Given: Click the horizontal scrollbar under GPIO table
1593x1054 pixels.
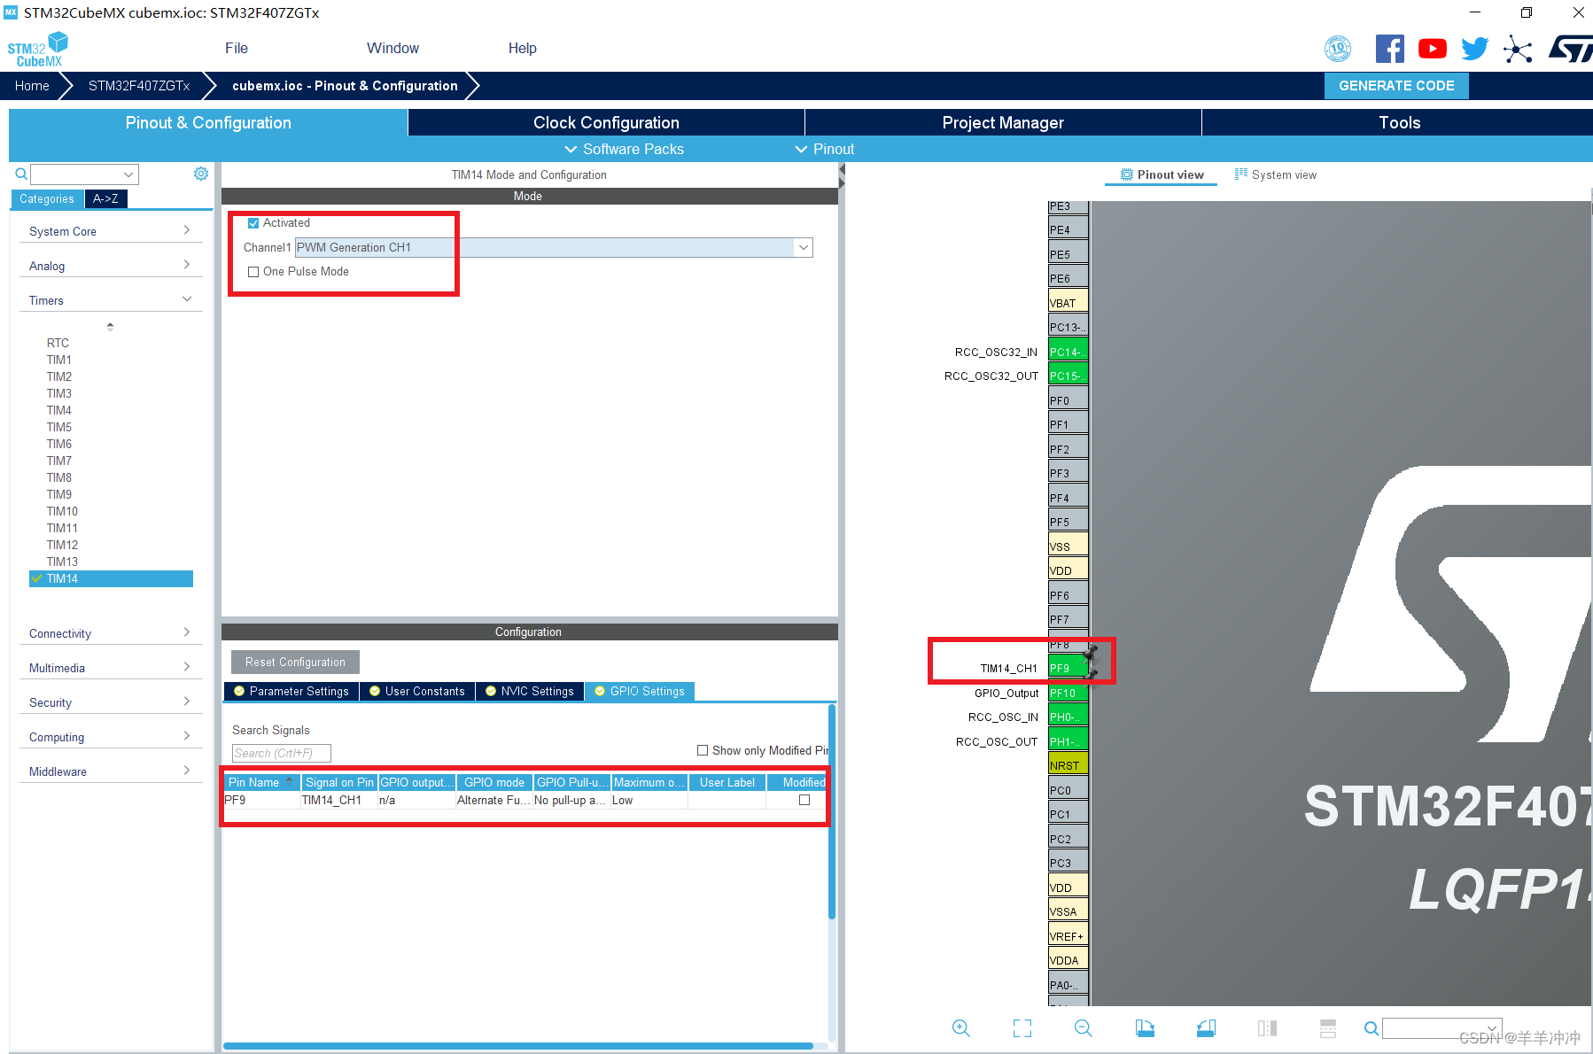Looking at the screenshot, I should [518, 1045].
